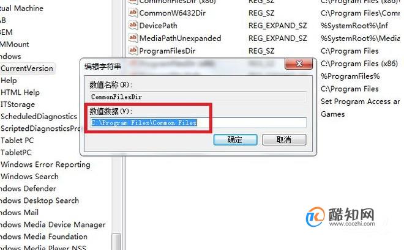Click the 数值数据 text field
Screen dimensions: 404x250
pyautogui.click(x=198, y=123)
